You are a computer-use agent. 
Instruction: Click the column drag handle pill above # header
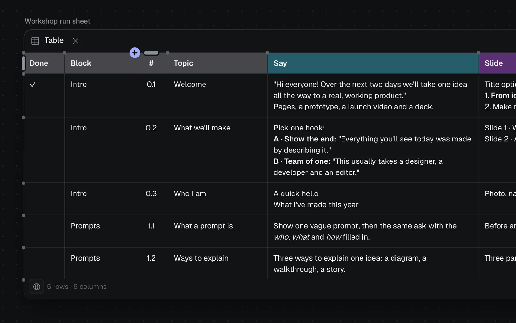(151, 53)
